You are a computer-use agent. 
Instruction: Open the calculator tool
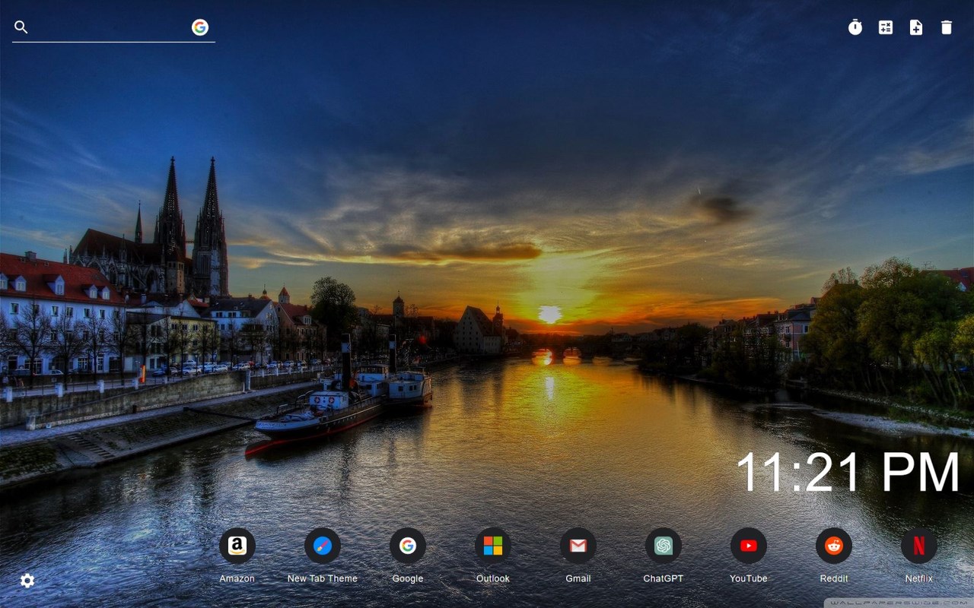coord(886,27)
